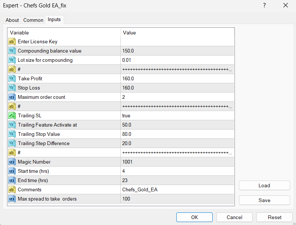This screenshot has width=296, height=225.
Task: Click the Compounding balance value type icon
Action: 11,51
